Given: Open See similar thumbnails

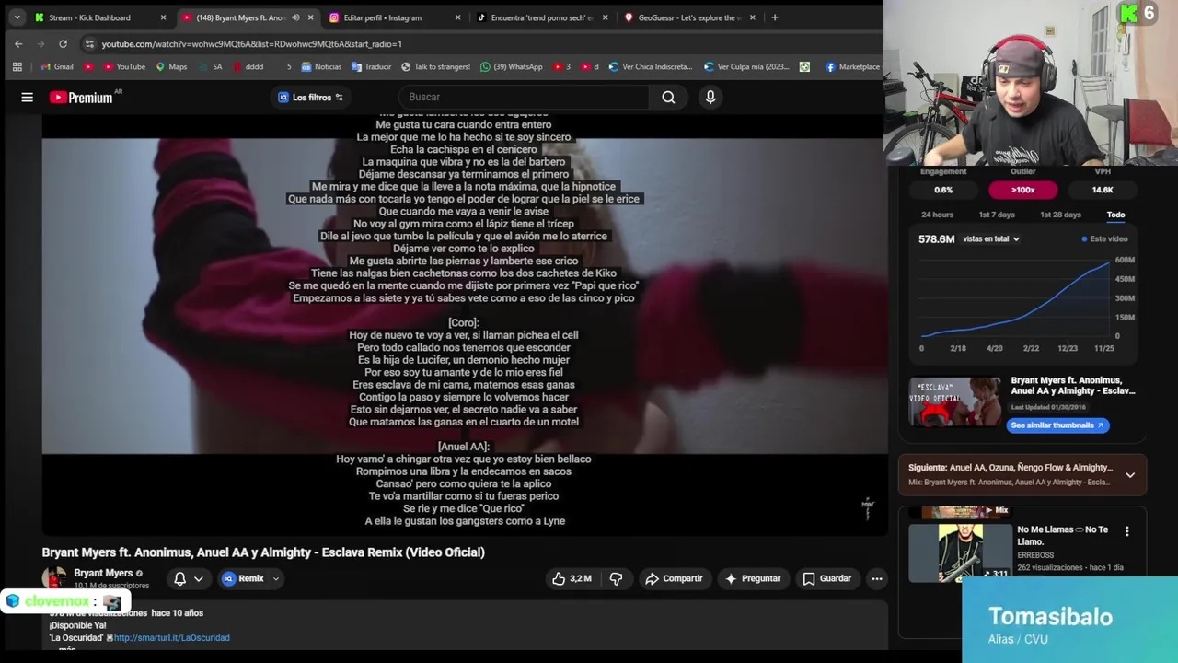Looking at the screenshot, I should [x=1057, y=425].
